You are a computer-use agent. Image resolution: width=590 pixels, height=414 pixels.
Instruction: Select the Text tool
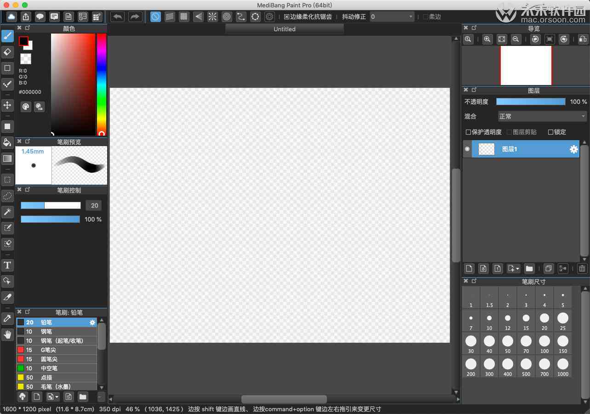click(x=7, y=265)
